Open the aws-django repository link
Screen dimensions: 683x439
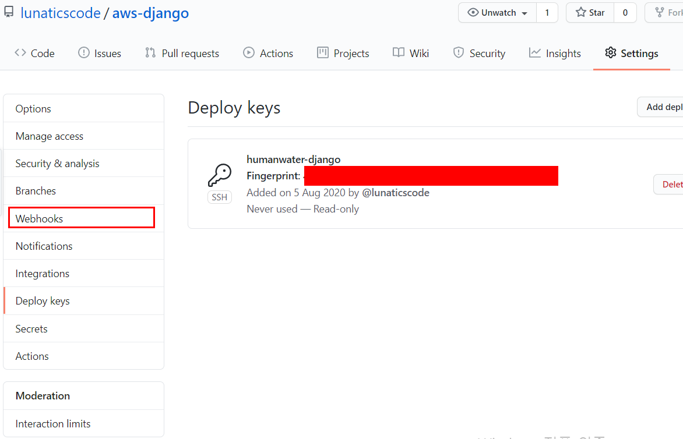151,13
